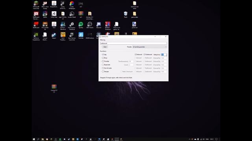
Task: Enable the Duplicate function checkbox
Action: pos(103,65)
